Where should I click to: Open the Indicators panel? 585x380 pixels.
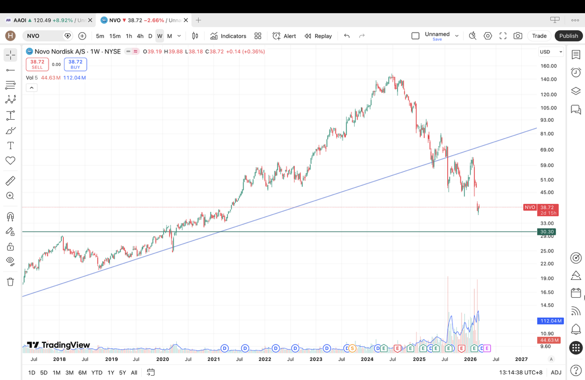tap(228, 36)
